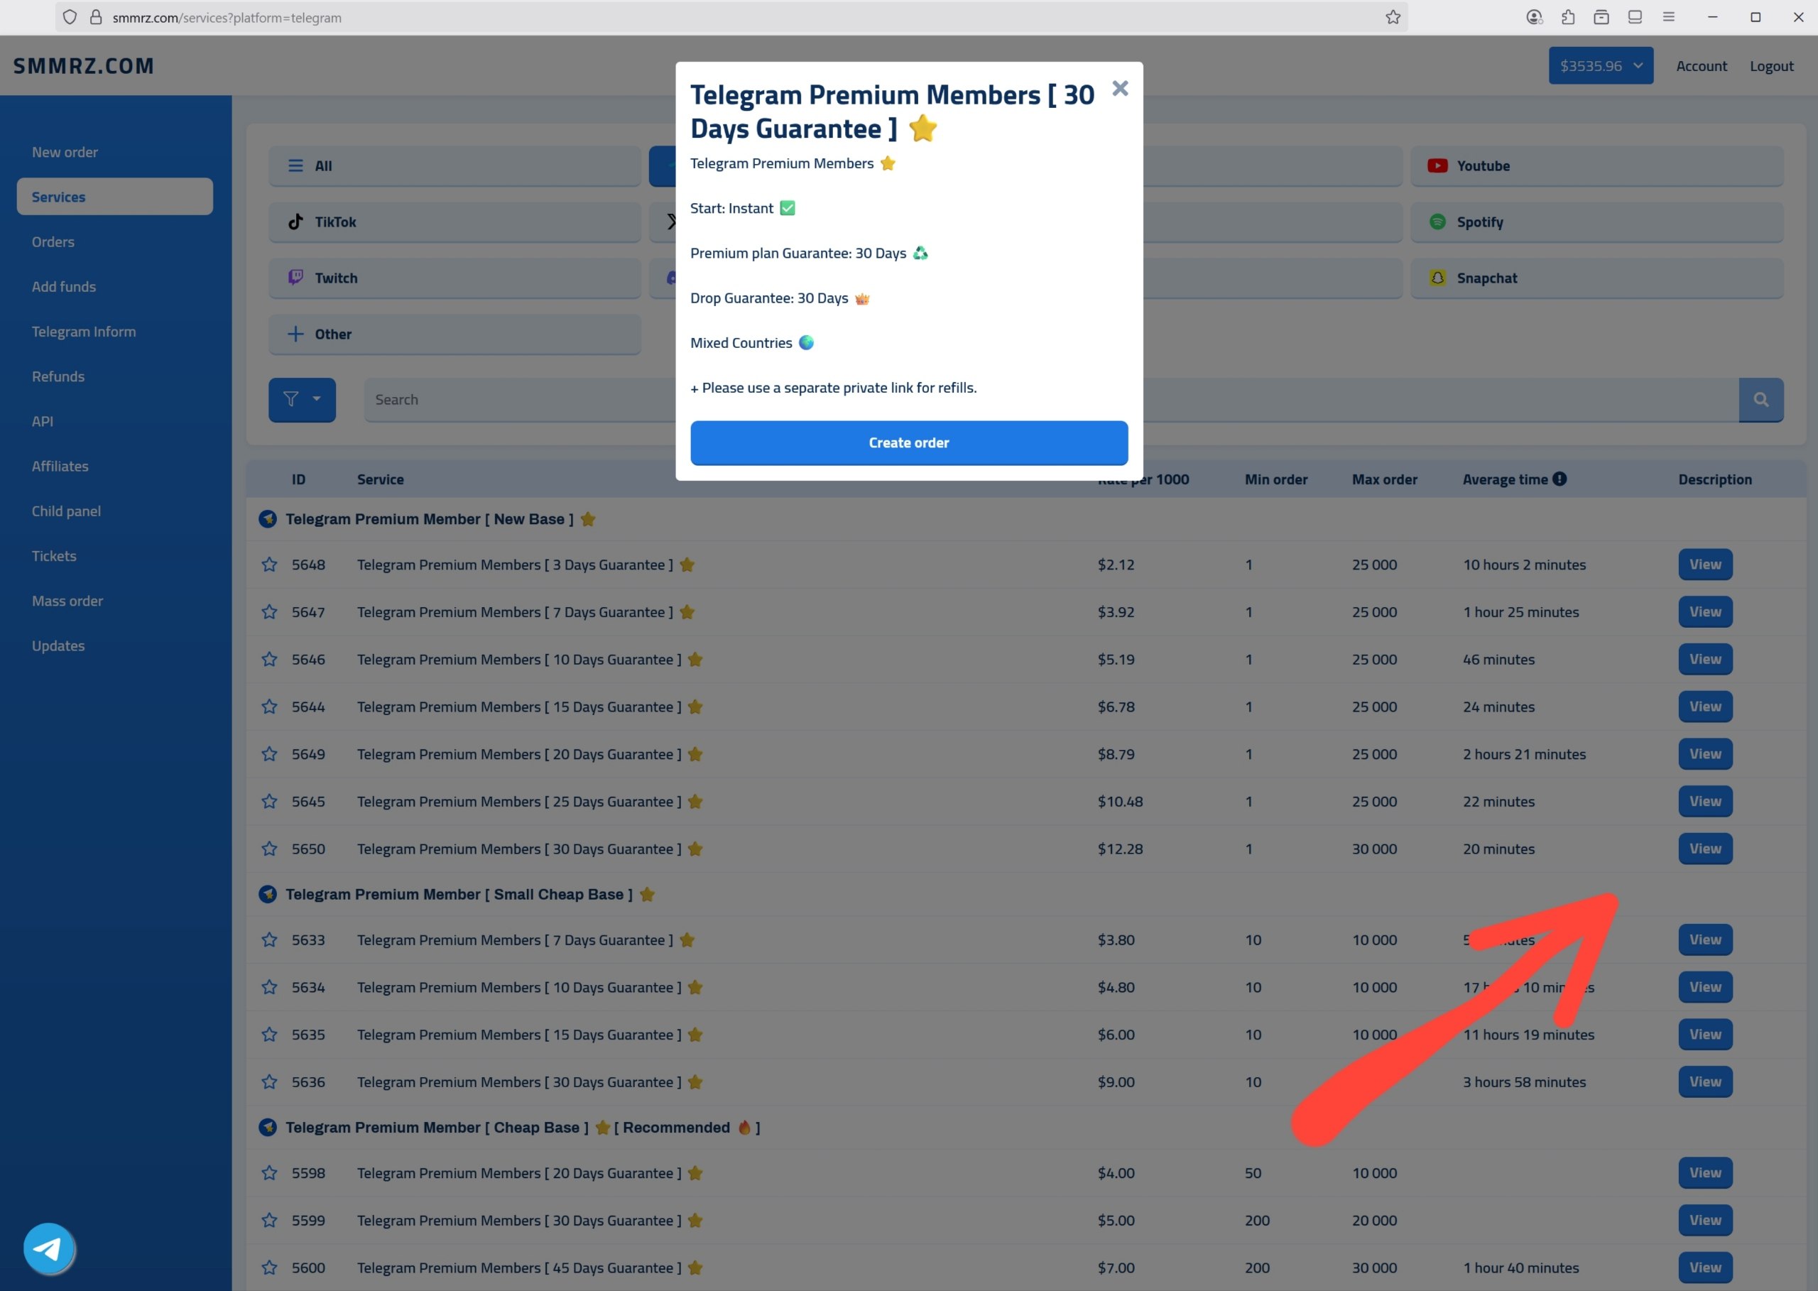This screenshot has width=1818, height=1291.
Task: Click the search magnifier icon button
Action: tap(1760, 400)
